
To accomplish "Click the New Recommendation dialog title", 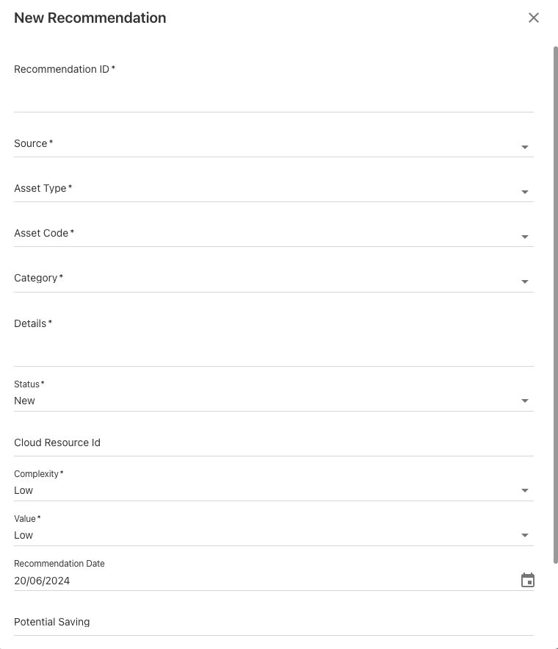I will (90, 18).
